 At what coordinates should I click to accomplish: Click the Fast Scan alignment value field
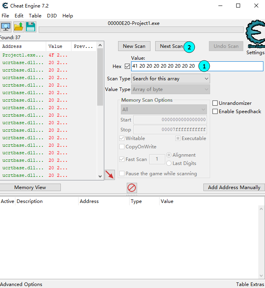click(157, 159)
